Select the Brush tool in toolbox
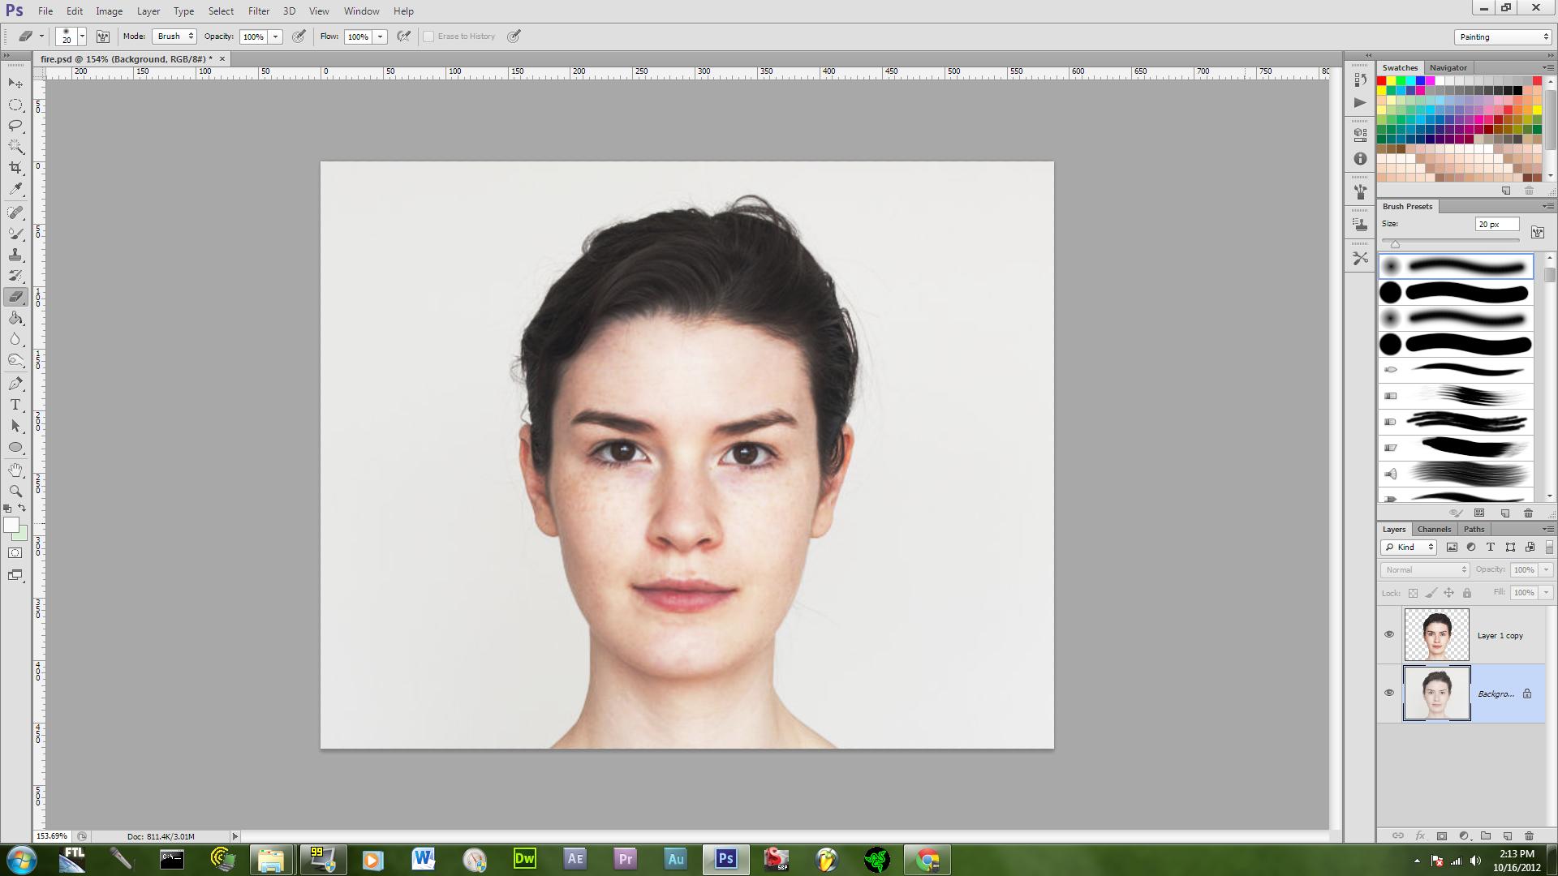 click(15, 234)
